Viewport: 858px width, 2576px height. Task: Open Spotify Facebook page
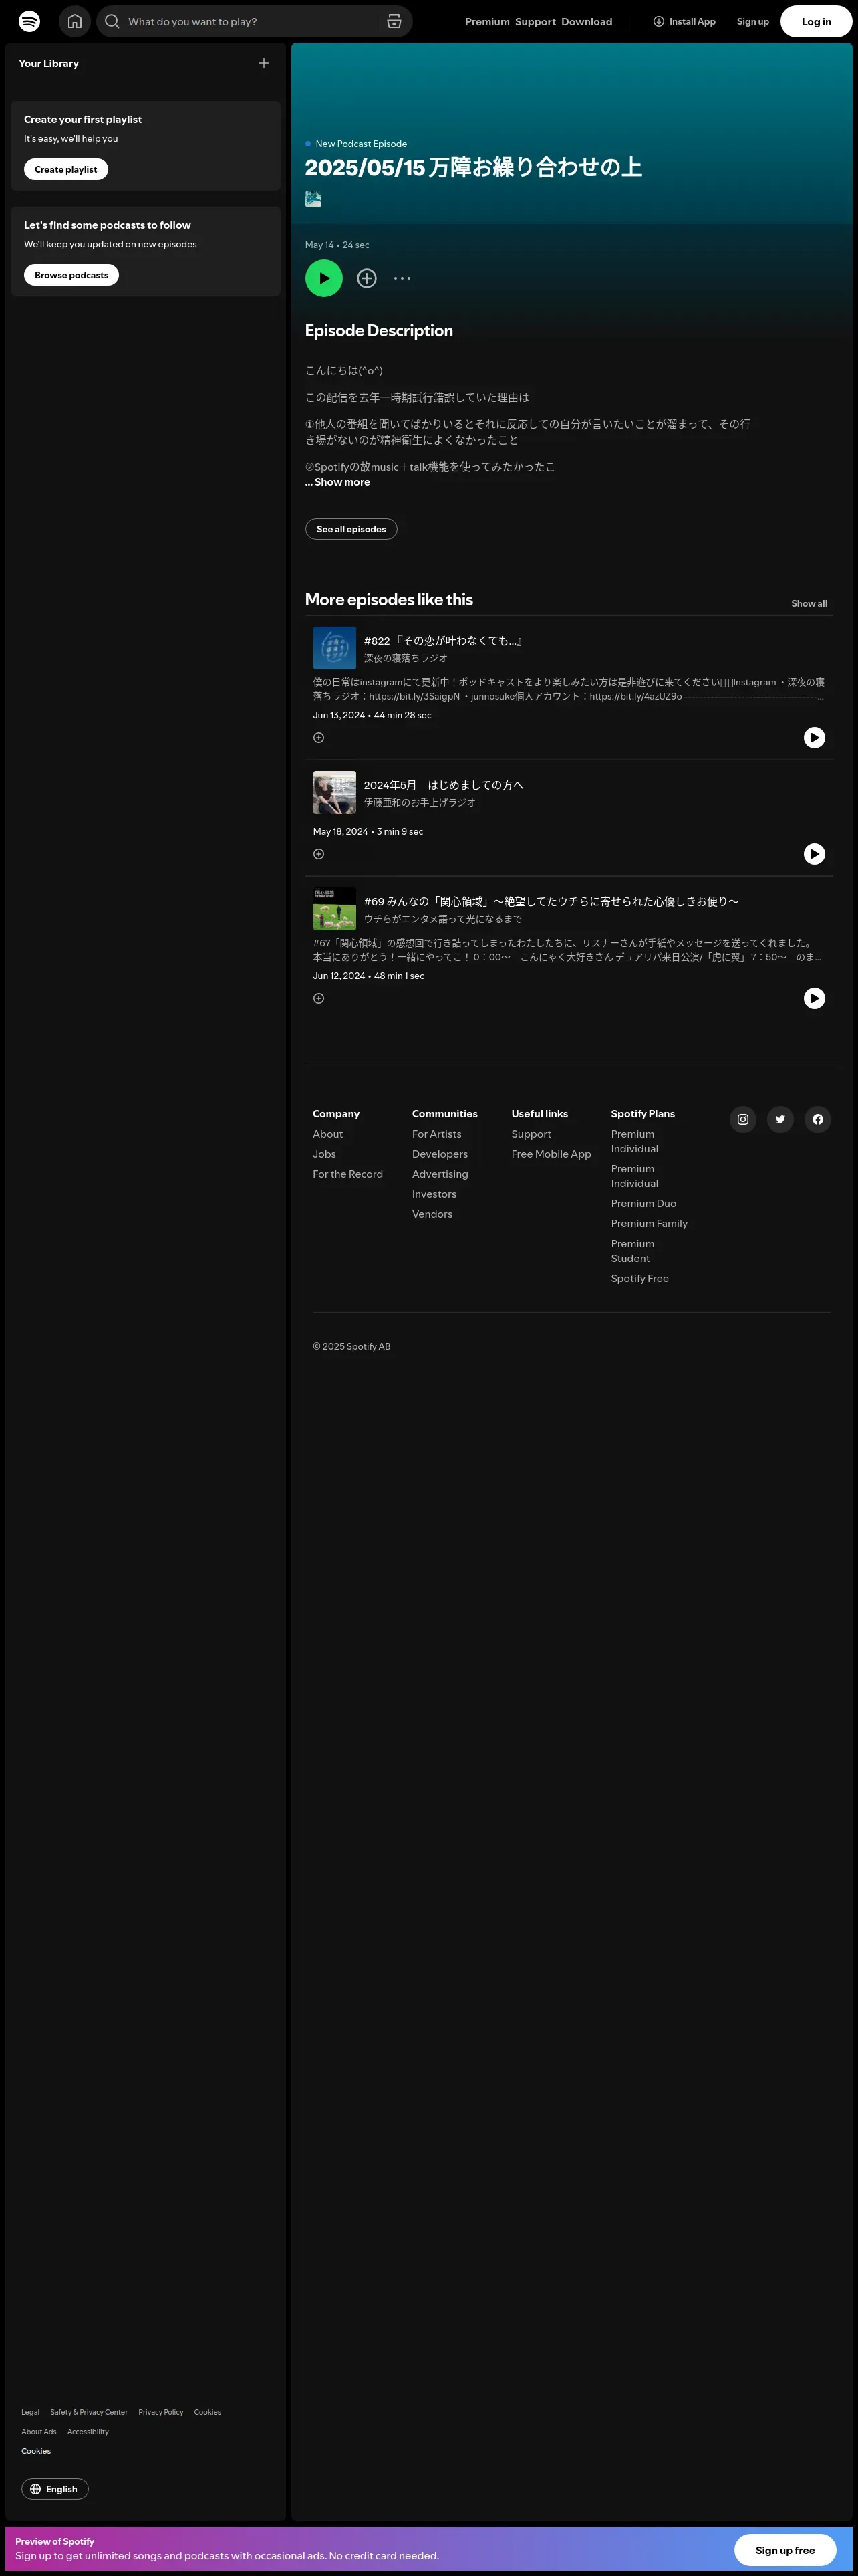click(818, 1119)
